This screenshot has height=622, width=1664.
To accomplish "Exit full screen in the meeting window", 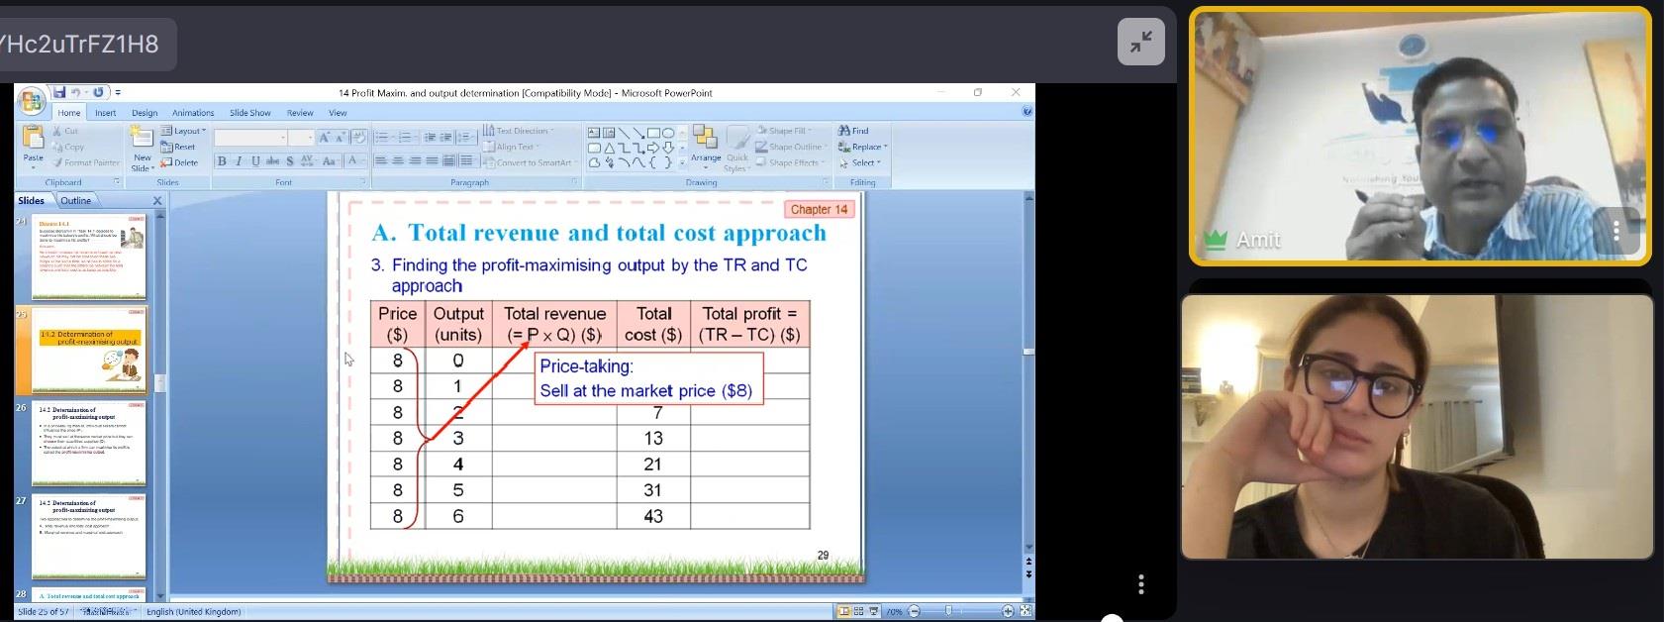I will tap(1140, 42).
